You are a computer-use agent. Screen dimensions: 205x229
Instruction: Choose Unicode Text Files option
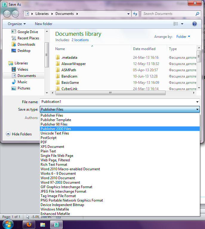click(x=120, y=133)
